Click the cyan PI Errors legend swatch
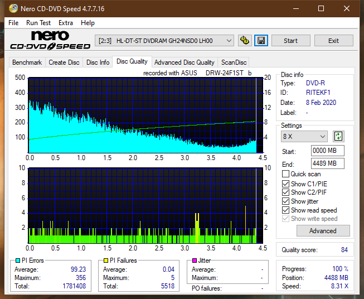 pos(17,261)
